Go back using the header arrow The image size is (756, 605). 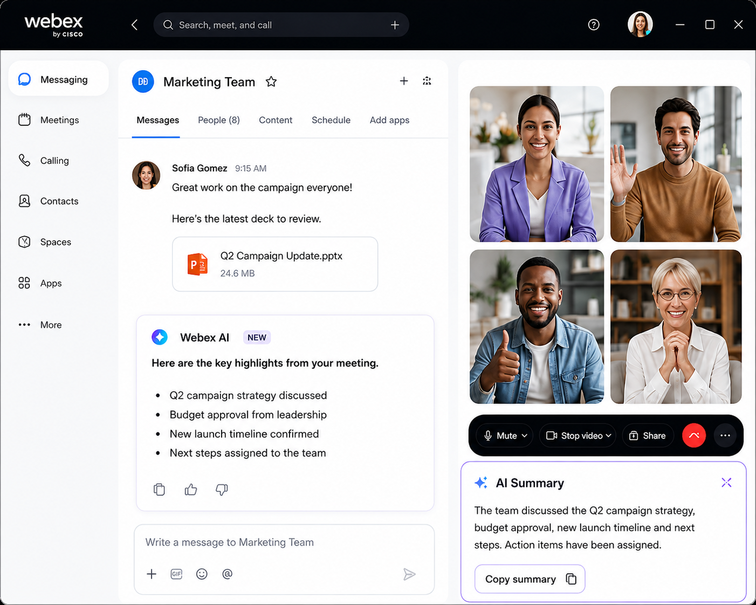point(134,25)
